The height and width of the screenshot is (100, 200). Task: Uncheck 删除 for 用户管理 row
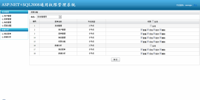(160, 30)
